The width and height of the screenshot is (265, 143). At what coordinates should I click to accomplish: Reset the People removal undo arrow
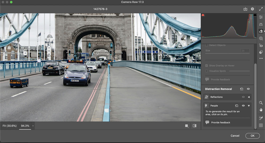pos(237,106)
